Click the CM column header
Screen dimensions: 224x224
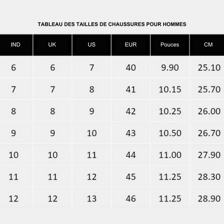click(208, 45)
